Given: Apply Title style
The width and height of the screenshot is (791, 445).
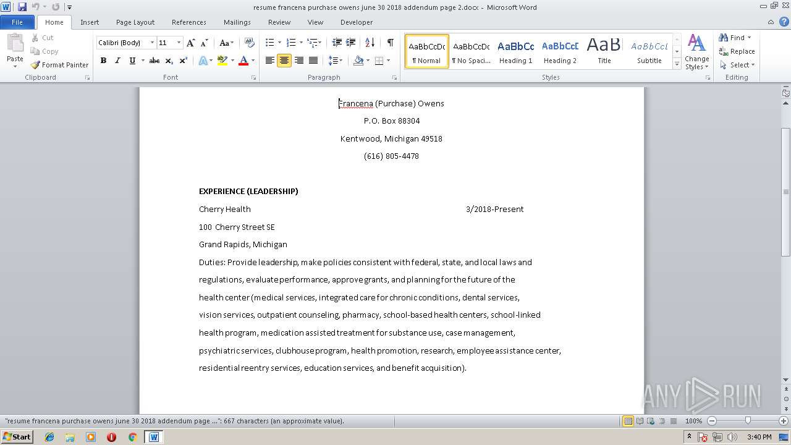Looking at the screenshot, I should 604,51.
